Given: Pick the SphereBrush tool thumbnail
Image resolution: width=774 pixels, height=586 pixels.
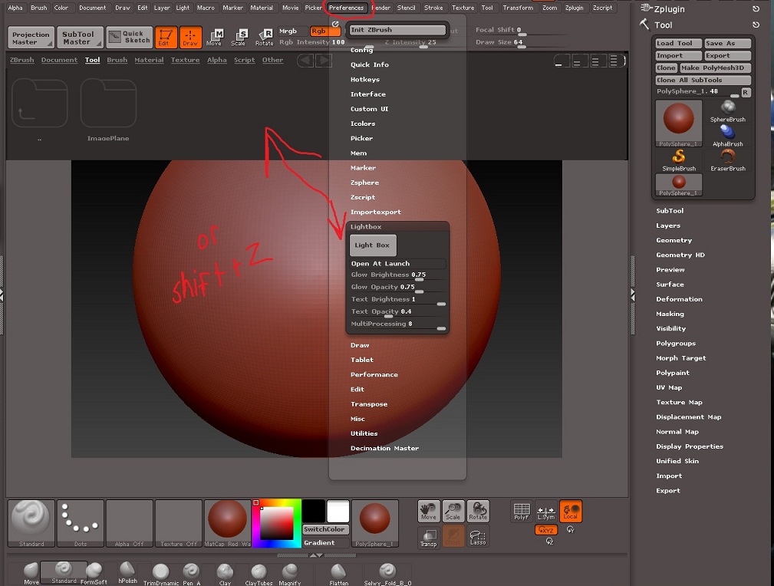Looking at the screenshot, I should [728, 111].
